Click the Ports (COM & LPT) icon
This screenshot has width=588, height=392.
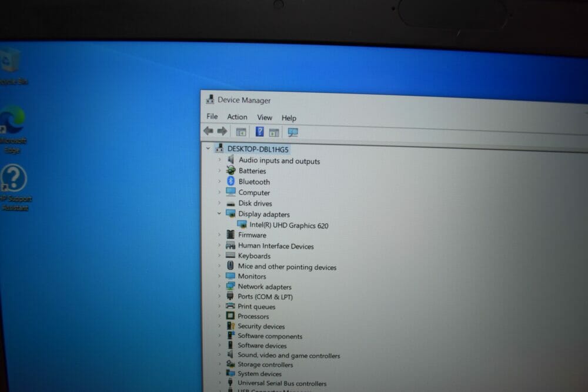click(230, 296)
